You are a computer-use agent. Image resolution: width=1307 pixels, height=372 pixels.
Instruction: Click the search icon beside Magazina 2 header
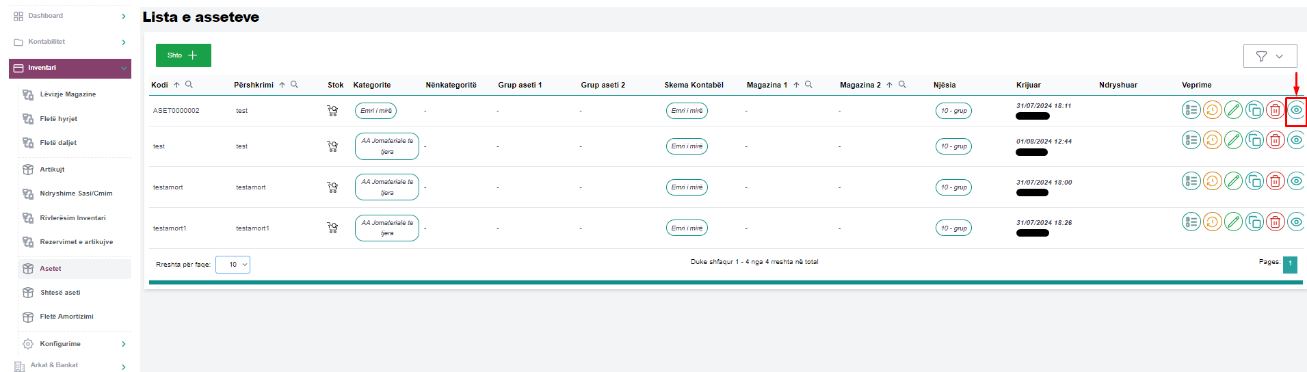tap(902, 85)
